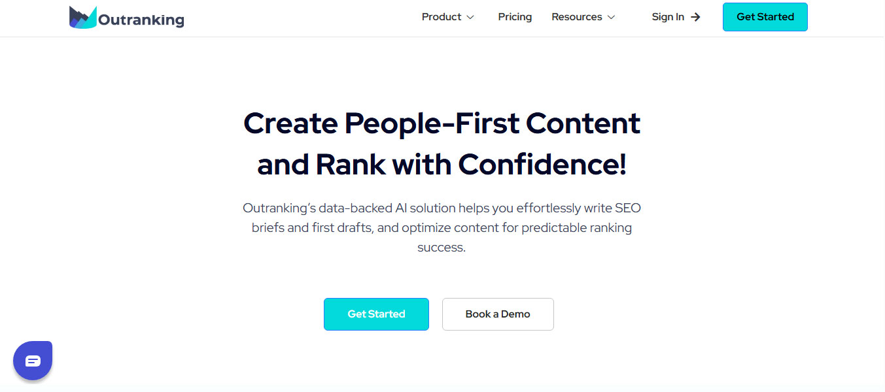Click the navigation bar Pricing label
This screenshot has width=885, height=392.
[514, 17]
